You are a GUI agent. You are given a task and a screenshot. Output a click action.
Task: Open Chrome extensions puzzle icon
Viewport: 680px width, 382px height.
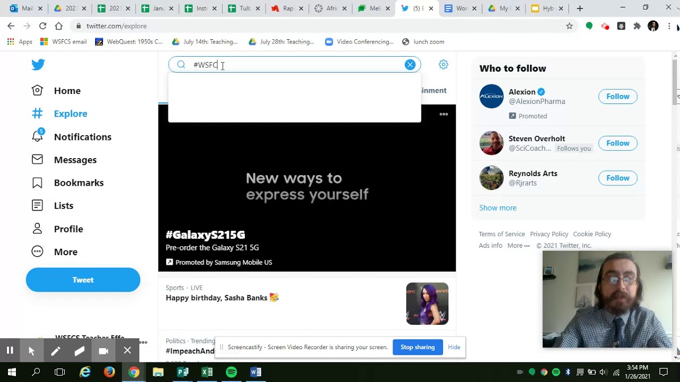pyautogui.click(x=637, y=26)
